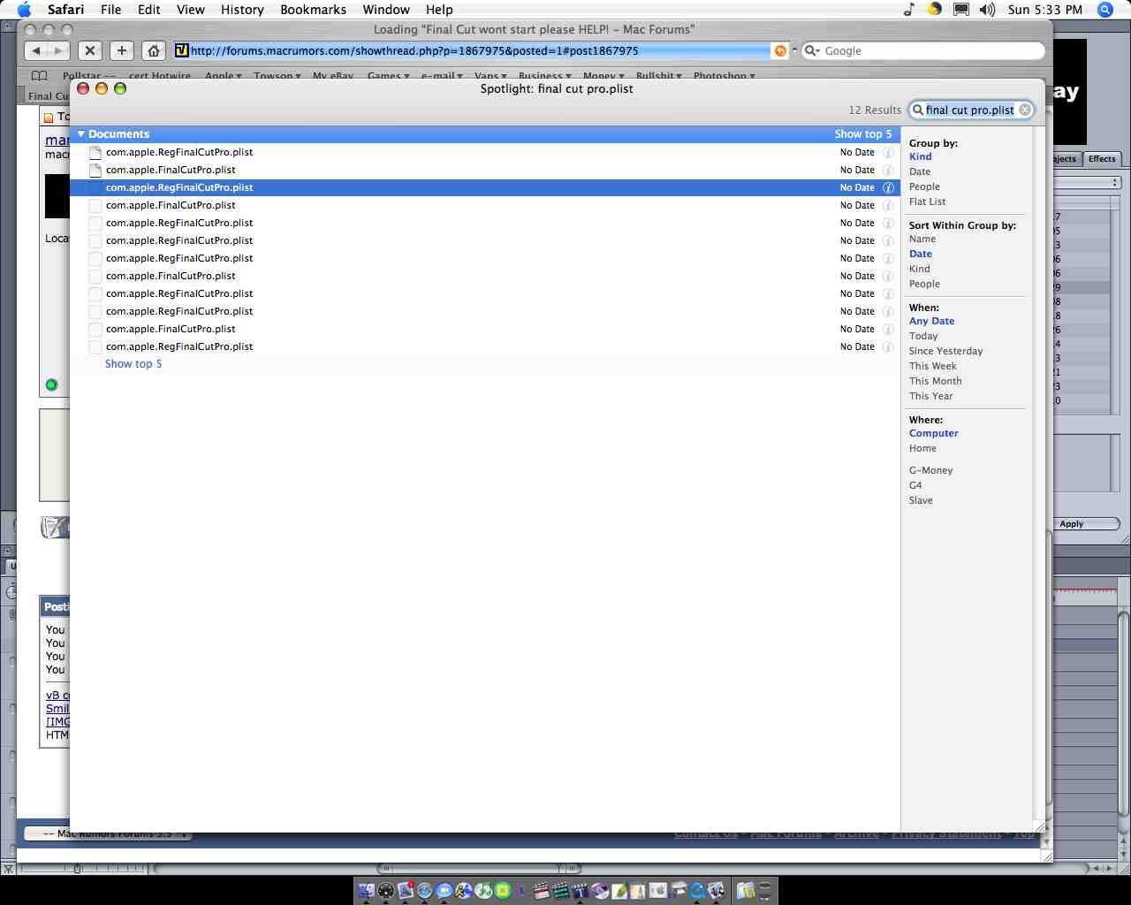1131x905 pixels.
Task: Click the Safari forward arrow button
Action: (x=58, y=50)
